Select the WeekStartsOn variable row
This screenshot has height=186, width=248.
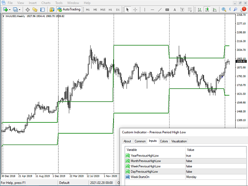pos(186,177)
